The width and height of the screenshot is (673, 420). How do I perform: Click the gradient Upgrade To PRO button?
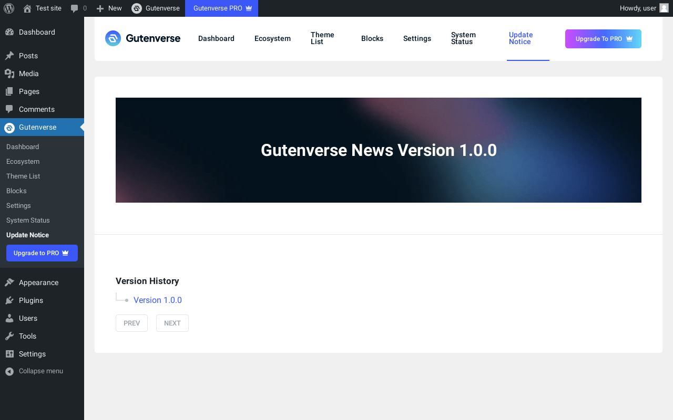tap(603, 39)
